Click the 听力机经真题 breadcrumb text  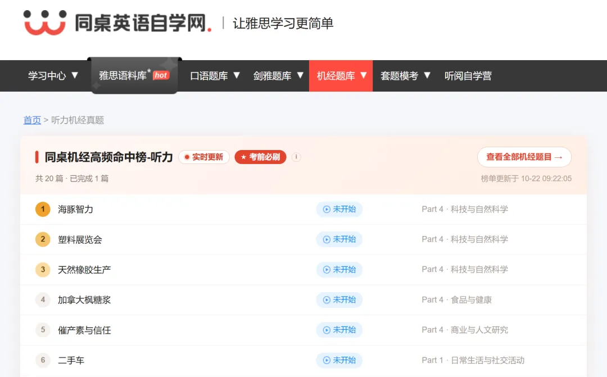pos(78,120)
